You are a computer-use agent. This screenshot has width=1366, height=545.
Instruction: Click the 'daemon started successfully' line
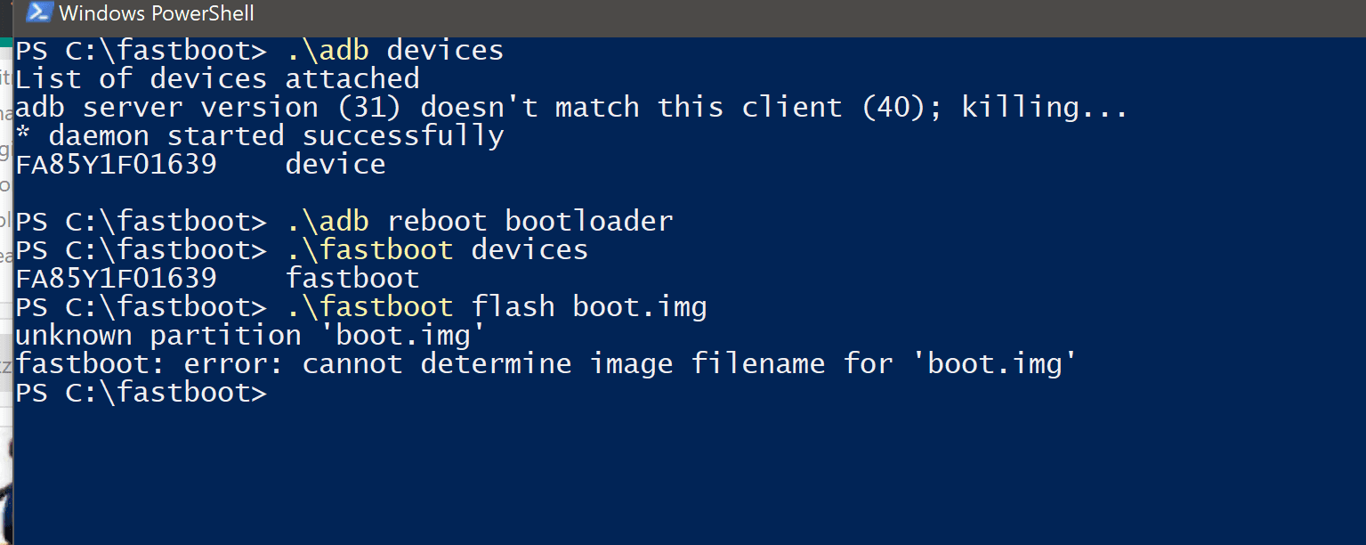coord(260,136)
